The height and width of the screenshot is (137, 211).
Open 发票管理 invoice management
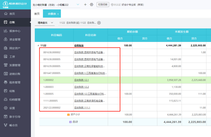(x=14, y=65)
